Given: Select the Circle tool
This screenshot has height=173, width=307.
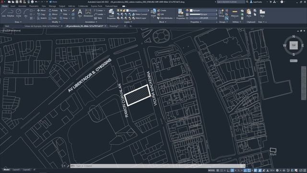Looking at the screenshot, I should (18, 13).
